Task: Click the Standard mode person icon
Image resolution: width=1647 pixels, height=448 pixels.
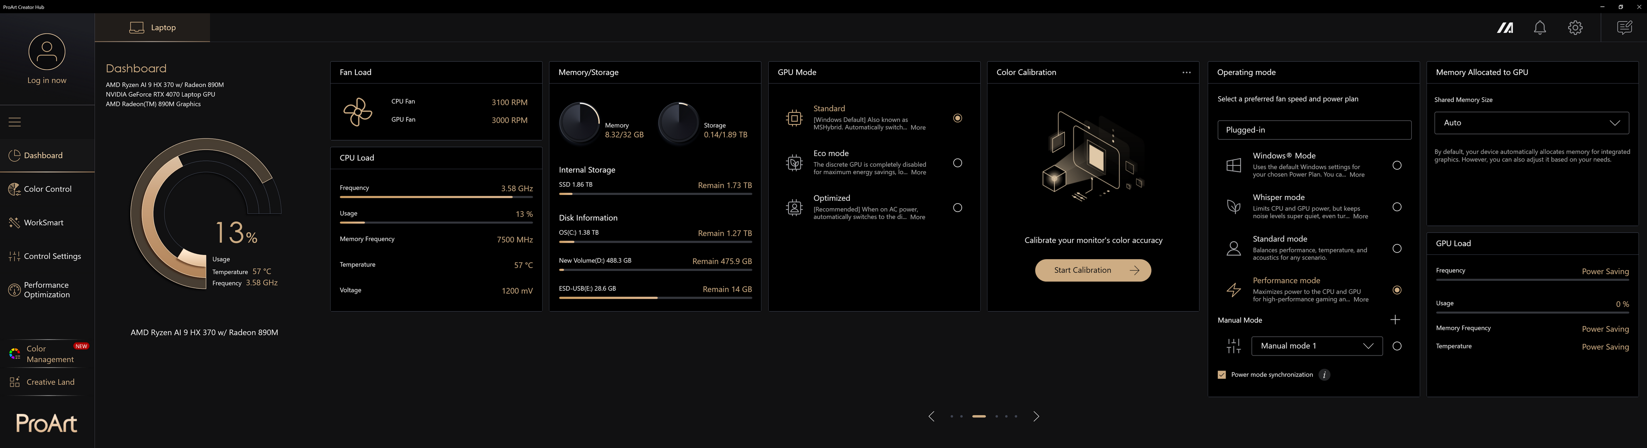Action: click(x=1233, y=248)
